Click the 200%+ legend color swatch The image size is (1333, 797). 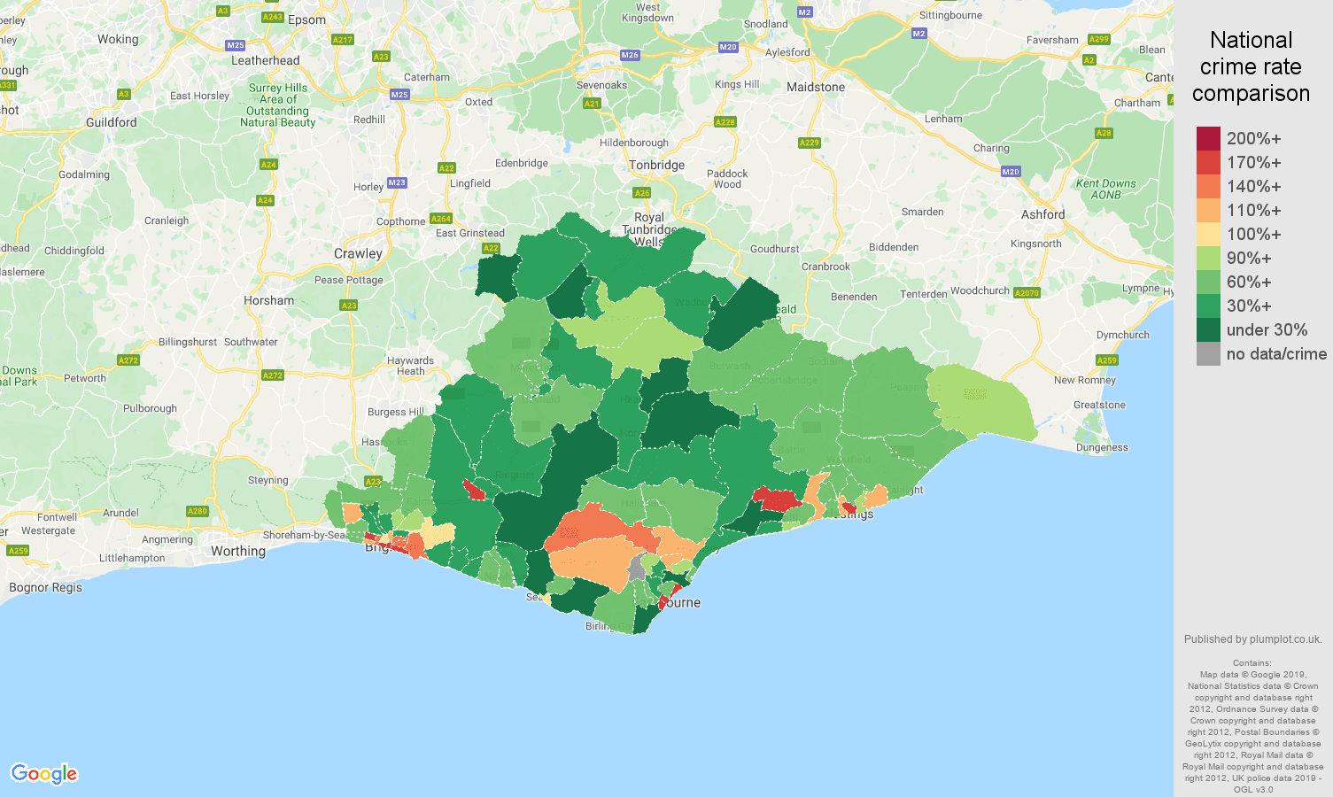[1208, 138]
